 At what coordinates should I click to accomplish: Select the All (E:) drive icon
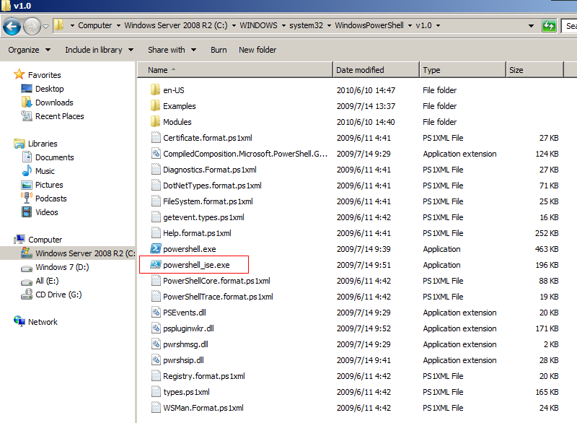pyautogui.click(x=27, y=282)
